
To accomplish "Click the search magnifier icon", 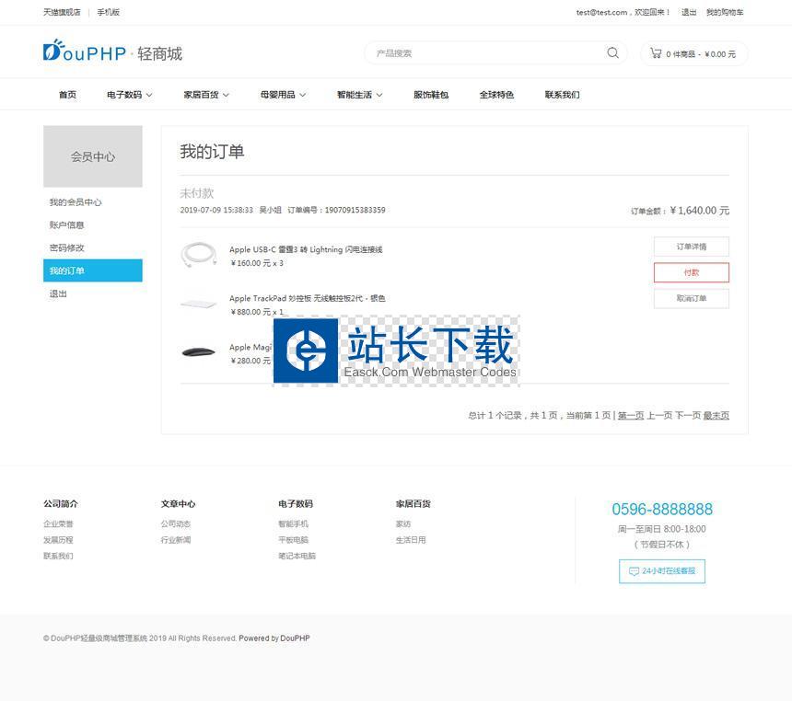I will [612, 53].
